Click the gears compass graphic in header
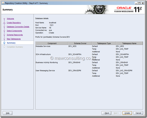 click(97, 9)
